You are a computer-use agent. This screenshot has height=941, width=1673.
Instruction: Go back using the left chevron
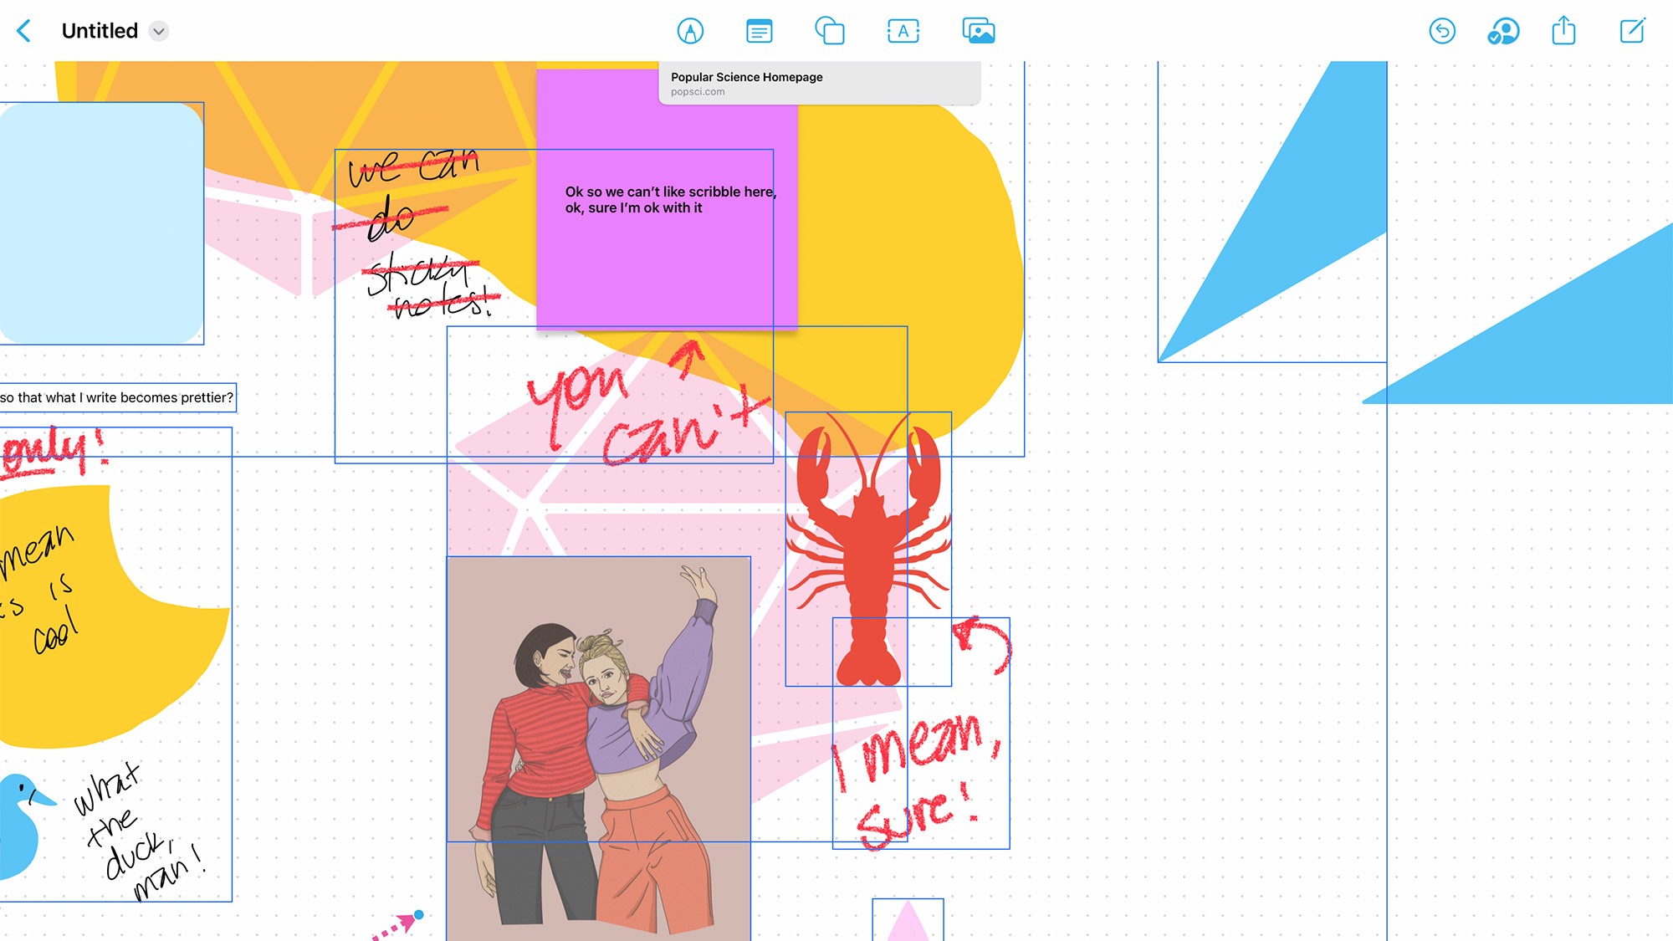tap(24, 31)
